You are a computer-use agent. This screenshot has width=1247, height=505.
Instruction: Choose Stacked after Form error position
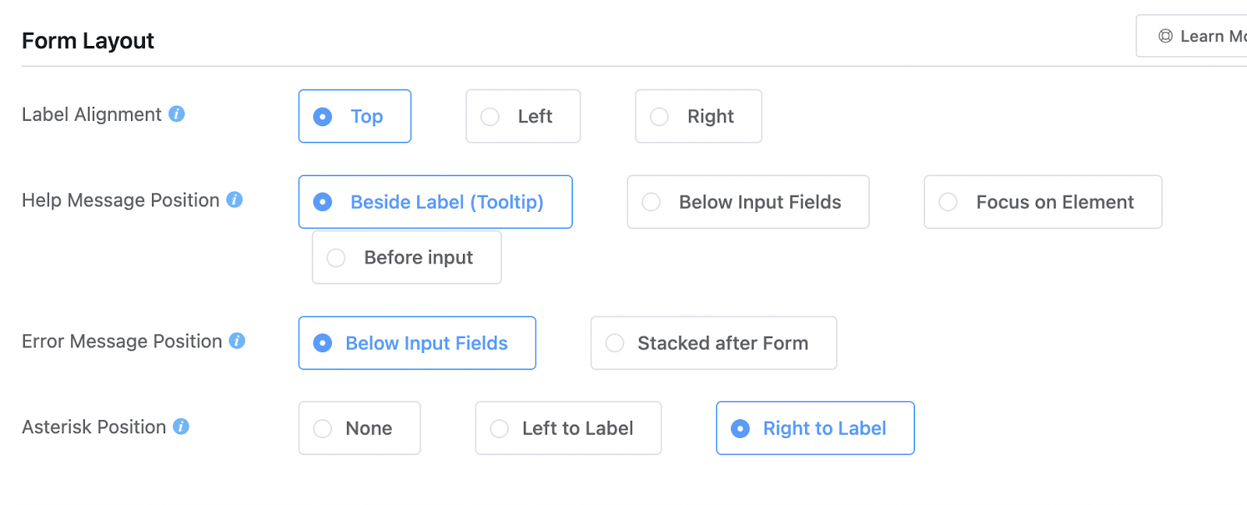tap(713, 343)
